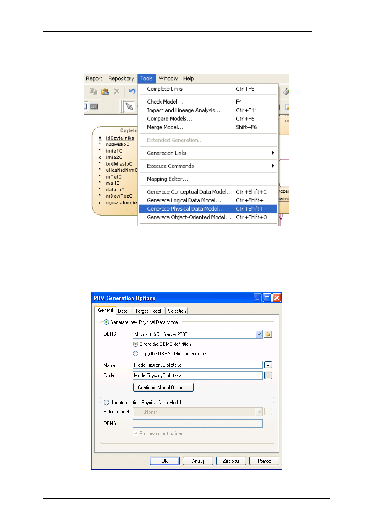The image size is (373, 528).
Task: Select Update existing Physical Data Model
Action: pyautogui.click(x=106, y=403)
